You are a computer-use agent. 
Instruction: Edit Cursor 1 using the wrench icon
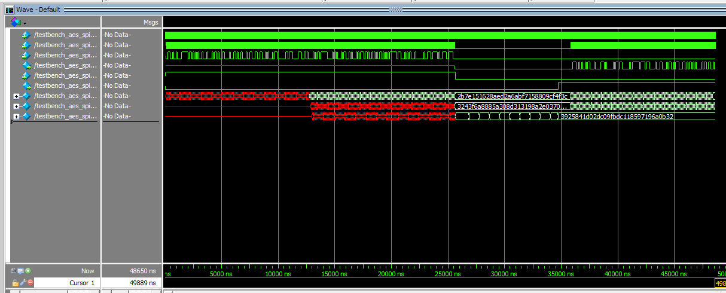click(x=23, y=283)
